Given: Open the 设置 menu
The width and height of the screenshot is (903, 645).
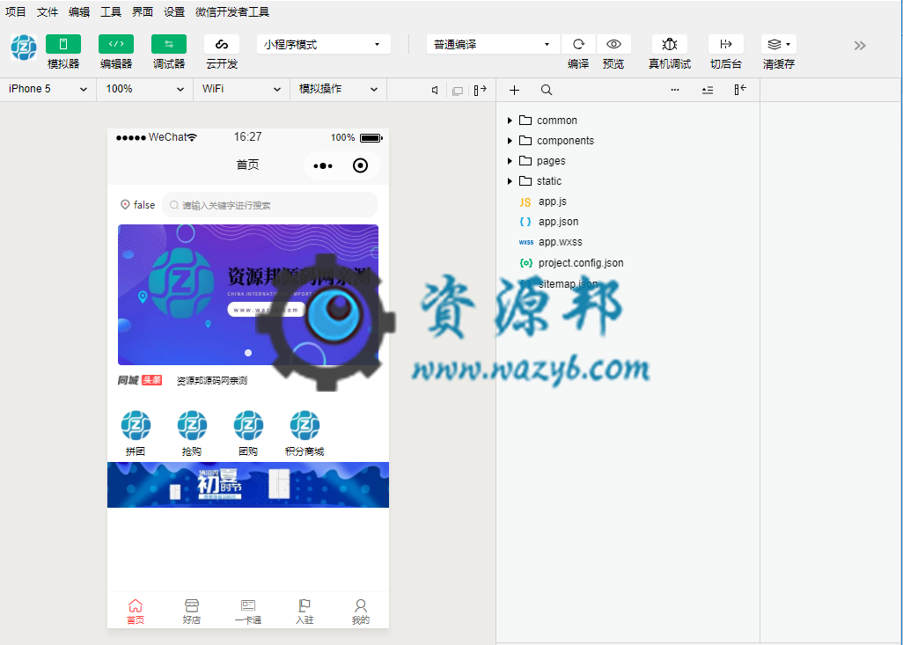Looking at the screenshot, I should click(174, 11).
